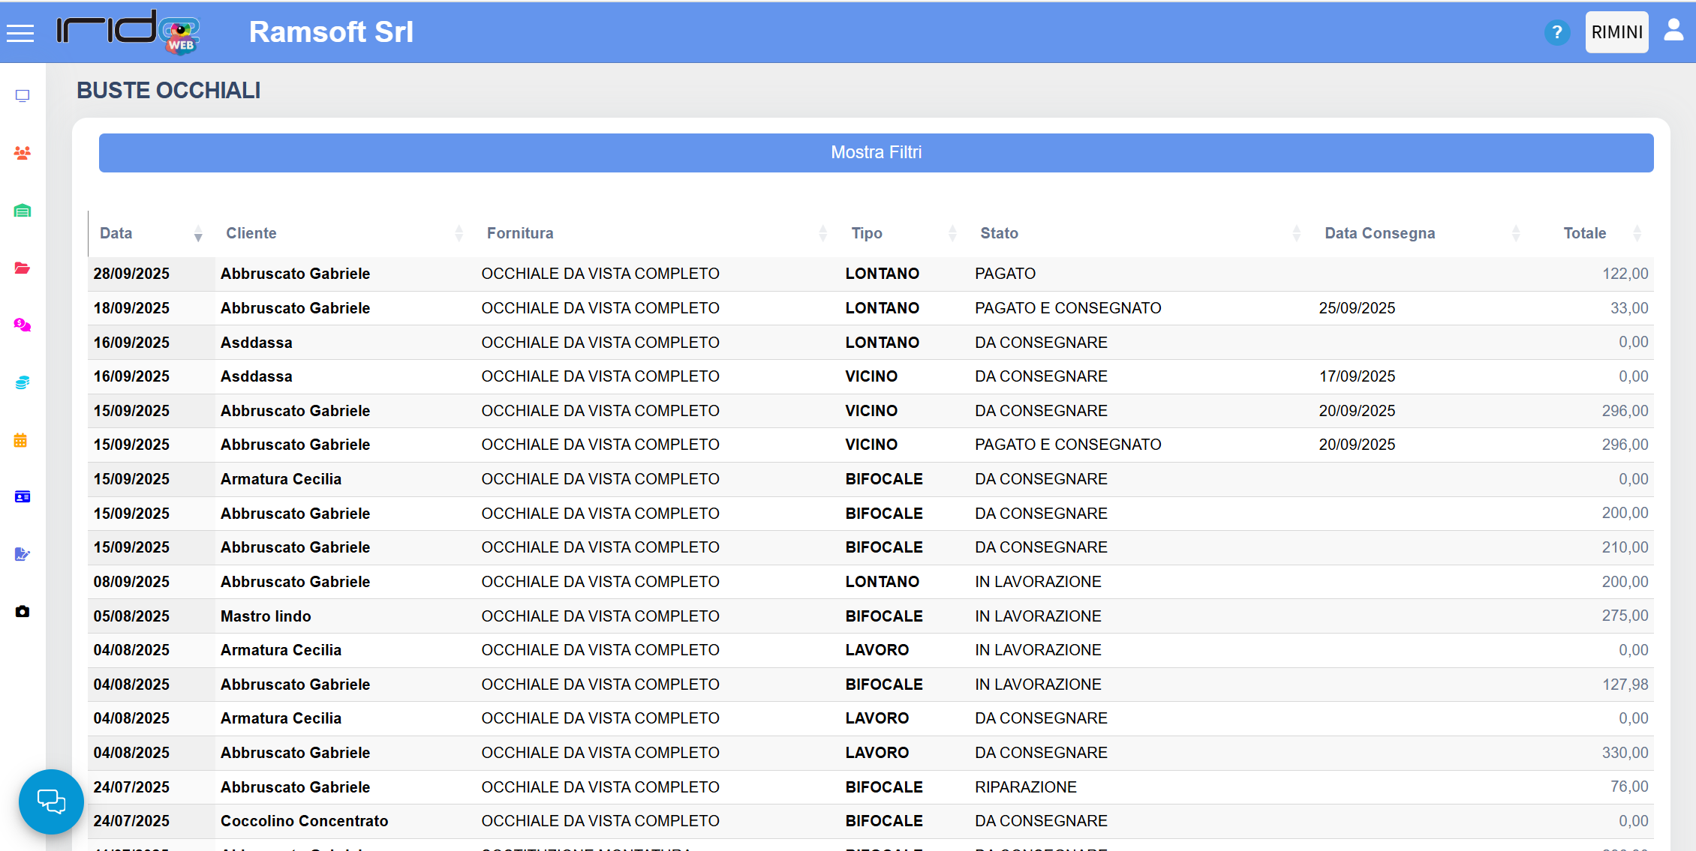1696x851 pixels.
Task: Click the blue ID card icon
Action: click(23, 497)
